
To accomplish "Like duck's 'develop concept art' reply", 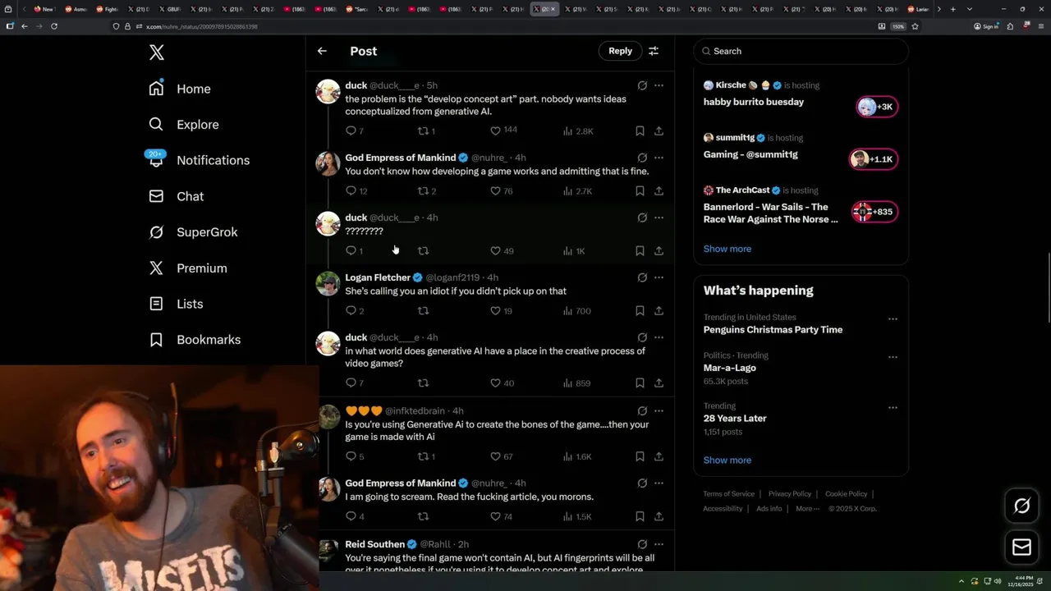I will [x=503, y=131].
